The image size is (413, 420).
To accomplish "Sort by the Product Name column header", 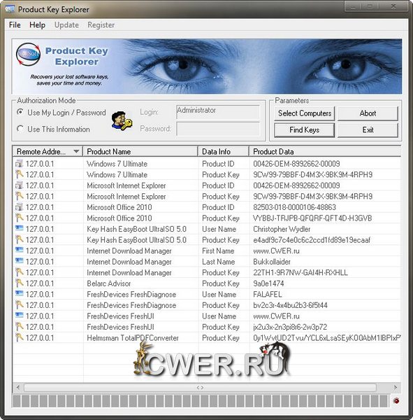I will click(x=140, y=151).
